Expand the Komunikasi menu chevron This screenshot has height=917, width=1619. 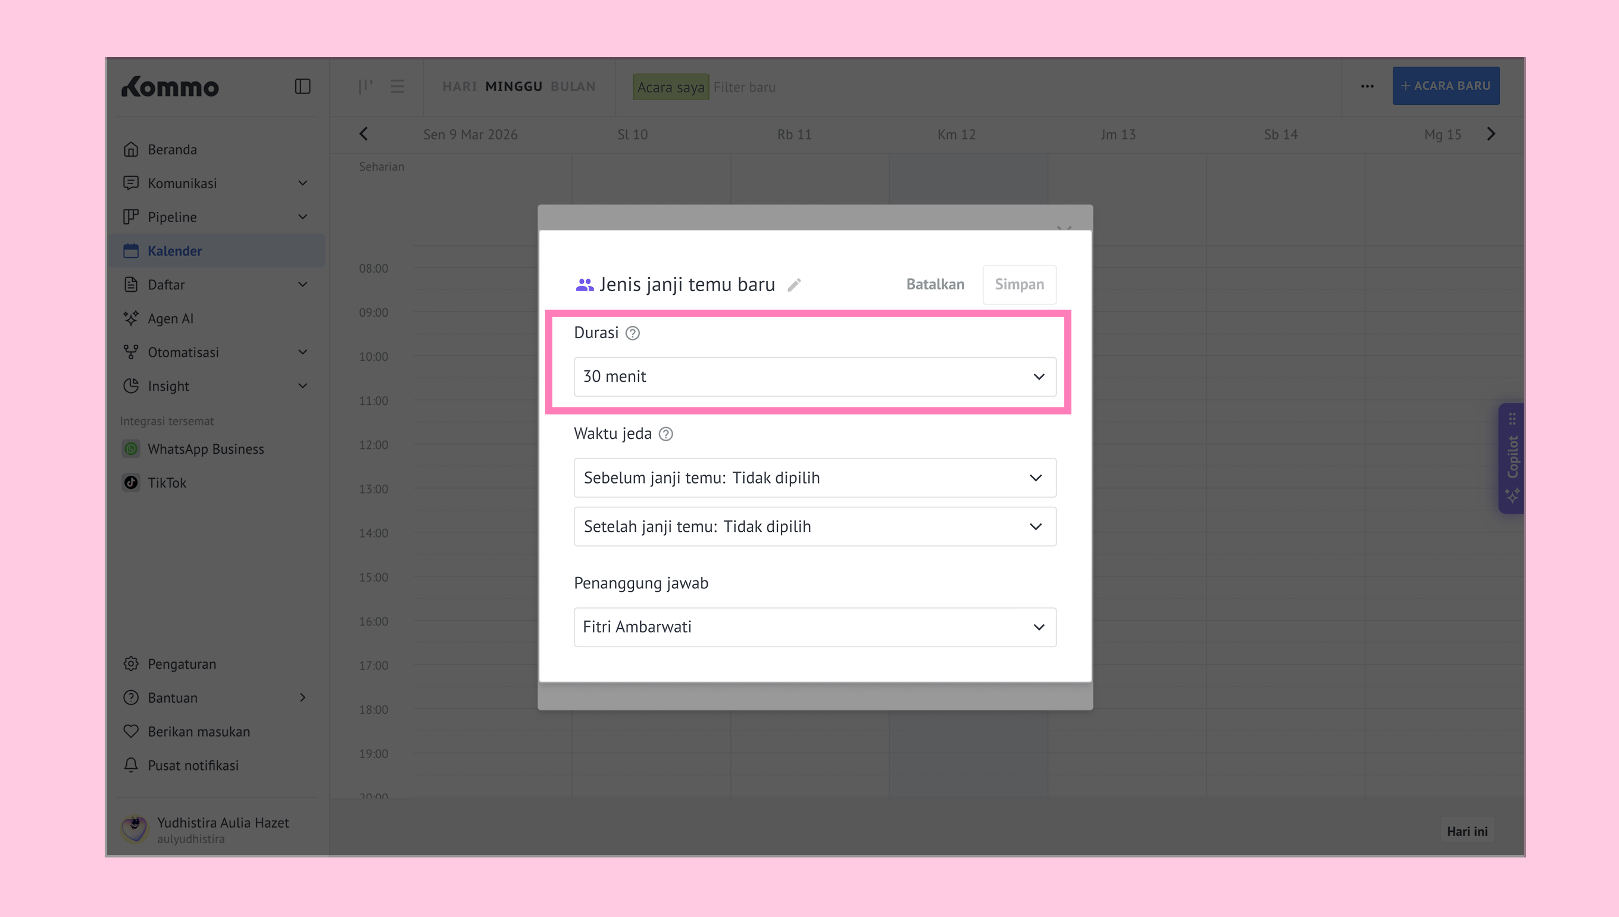point(303,183)
